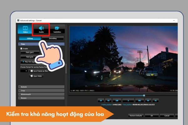Expand the Rotate section
Screen dimensions: 188x125
41,87
